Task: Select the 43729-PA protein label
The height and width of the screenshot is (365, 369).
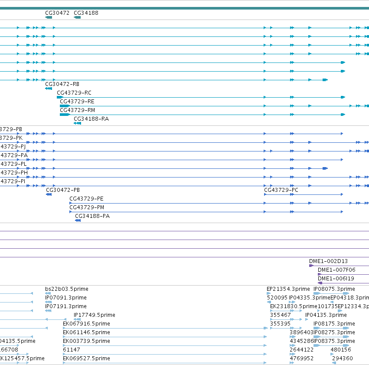Action: click(14, 155)
